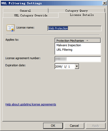Select the month part of expiration date
The width and height of the screenshot is (108, 131).
click(65, 67)
